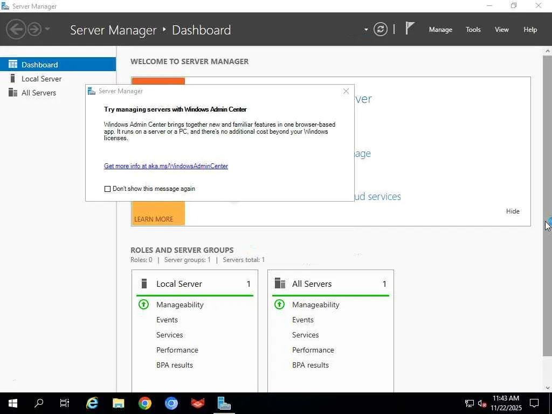Open Services in All Servers tile
The image size is (552, 414).
coord(306,335)
